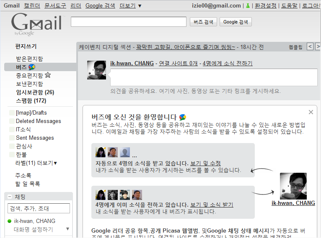Screen dimensions: 321x238
Task: Show next web clip with right arrow
Action: click(x=318, y=46)
